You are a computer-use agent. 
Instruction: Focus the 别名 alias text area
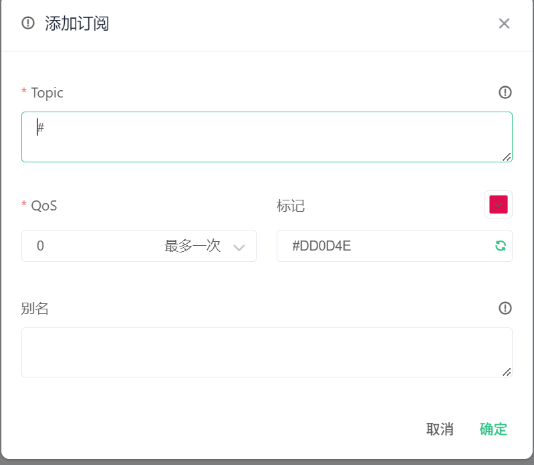[x=267, y=352]
